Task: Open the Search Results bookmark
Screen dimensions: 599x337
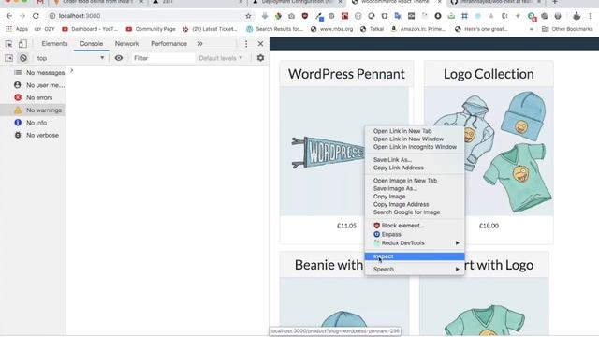Action: pos(274,29)
